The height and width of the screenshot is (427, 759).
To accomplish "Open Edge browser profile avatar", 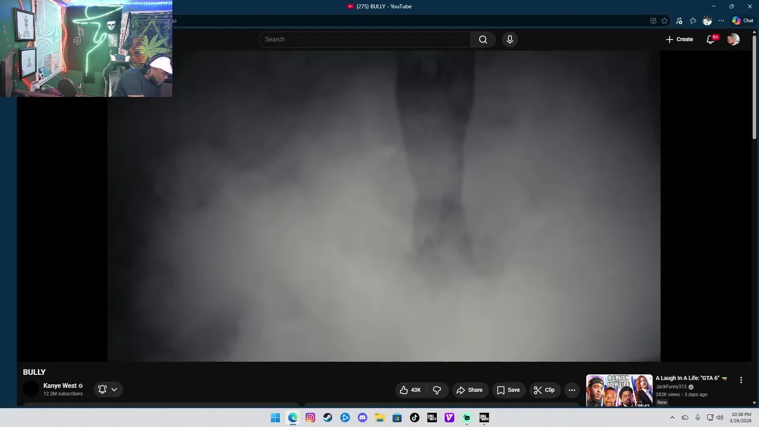I will point(707,21).
